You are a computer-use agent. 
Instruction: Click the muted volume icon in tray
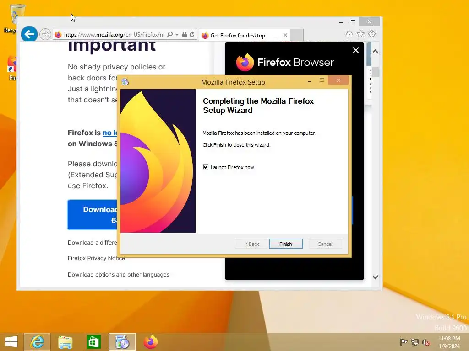(x=425, y=342)
